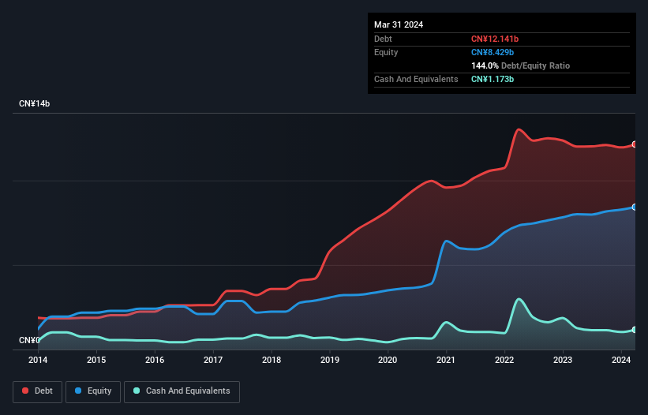648x415 pixels.
Task: Click the Equity label in tooltip
Action: [386, 52]
